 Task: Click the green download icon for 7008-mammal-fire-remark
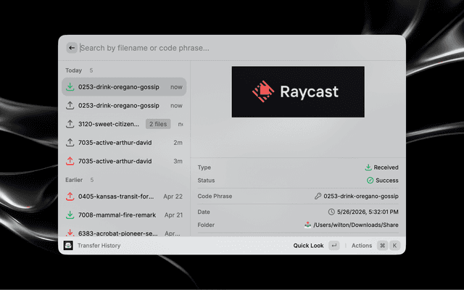[70, 215]
